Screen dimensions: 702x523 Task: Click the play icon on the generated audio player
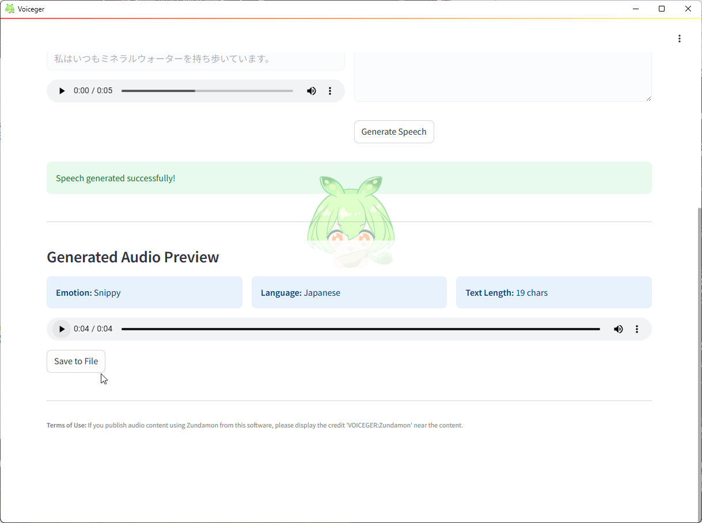pos(61,329)
